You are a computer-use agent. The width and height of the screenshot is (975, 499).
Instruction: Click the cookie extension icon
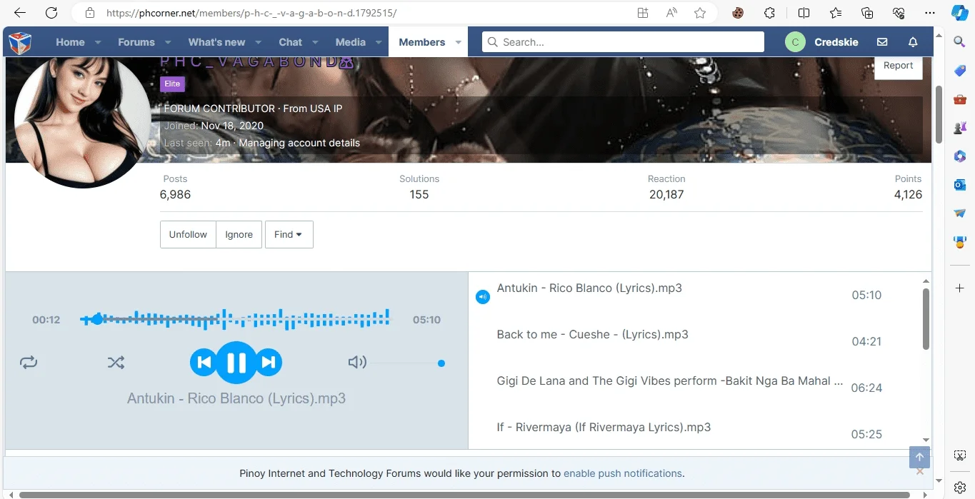point(739,13)
